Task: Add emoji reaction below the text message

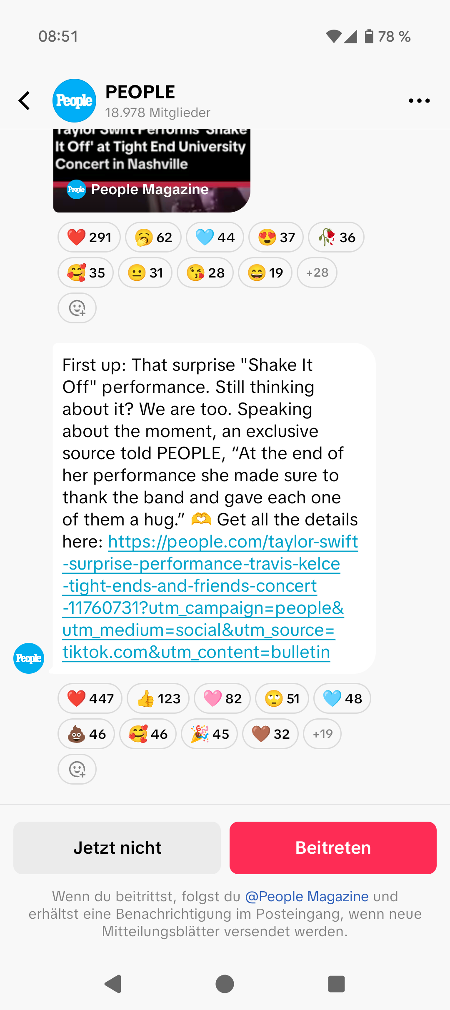Action: pos(77,769)
